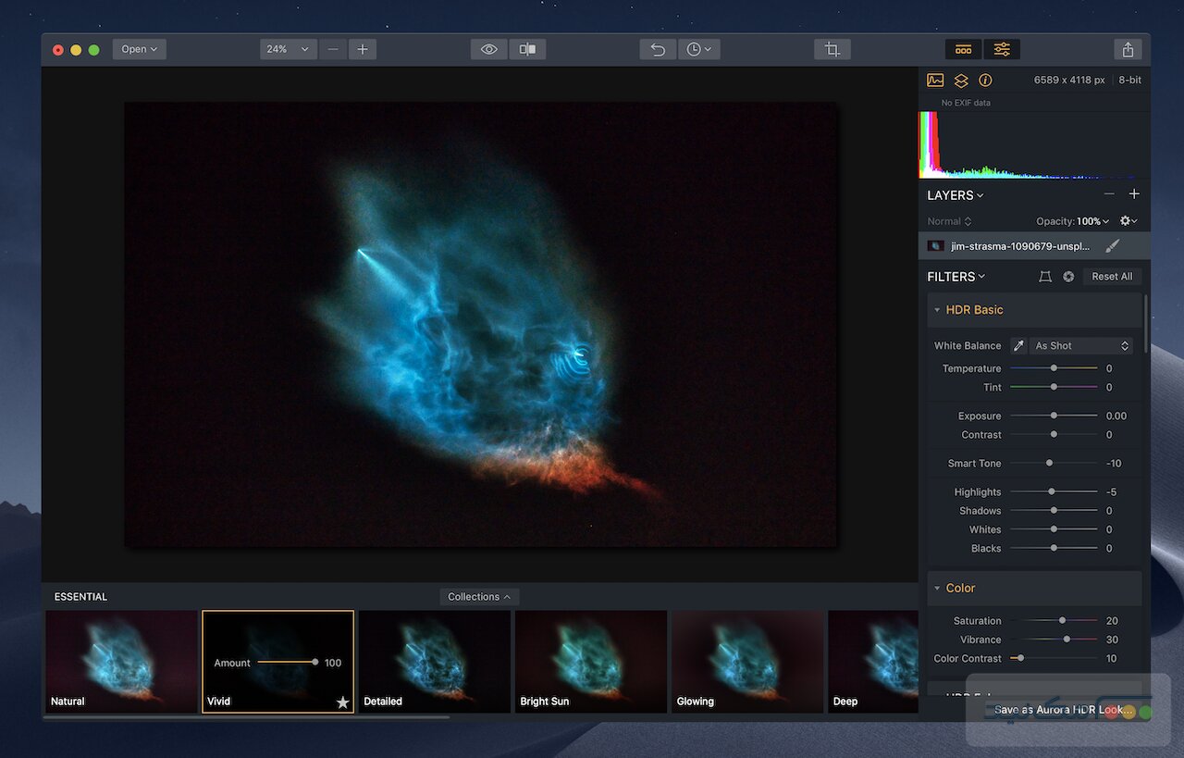Image resolution: width=1184 pixels, height=758 pixels.
Task: Toggle the adjustments panel icon
Action: coord(1002,48)
